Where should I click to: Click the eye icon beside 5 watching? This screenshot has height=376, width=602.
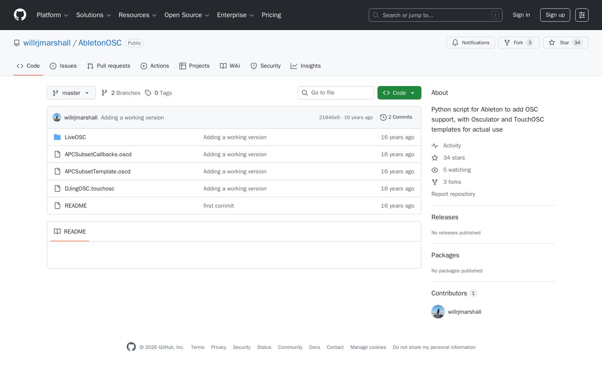435,170
